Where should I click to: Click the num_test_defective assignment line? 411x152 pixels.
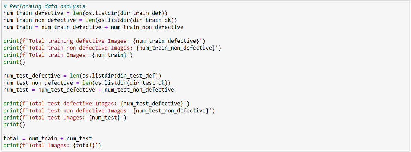coord(82,76)
